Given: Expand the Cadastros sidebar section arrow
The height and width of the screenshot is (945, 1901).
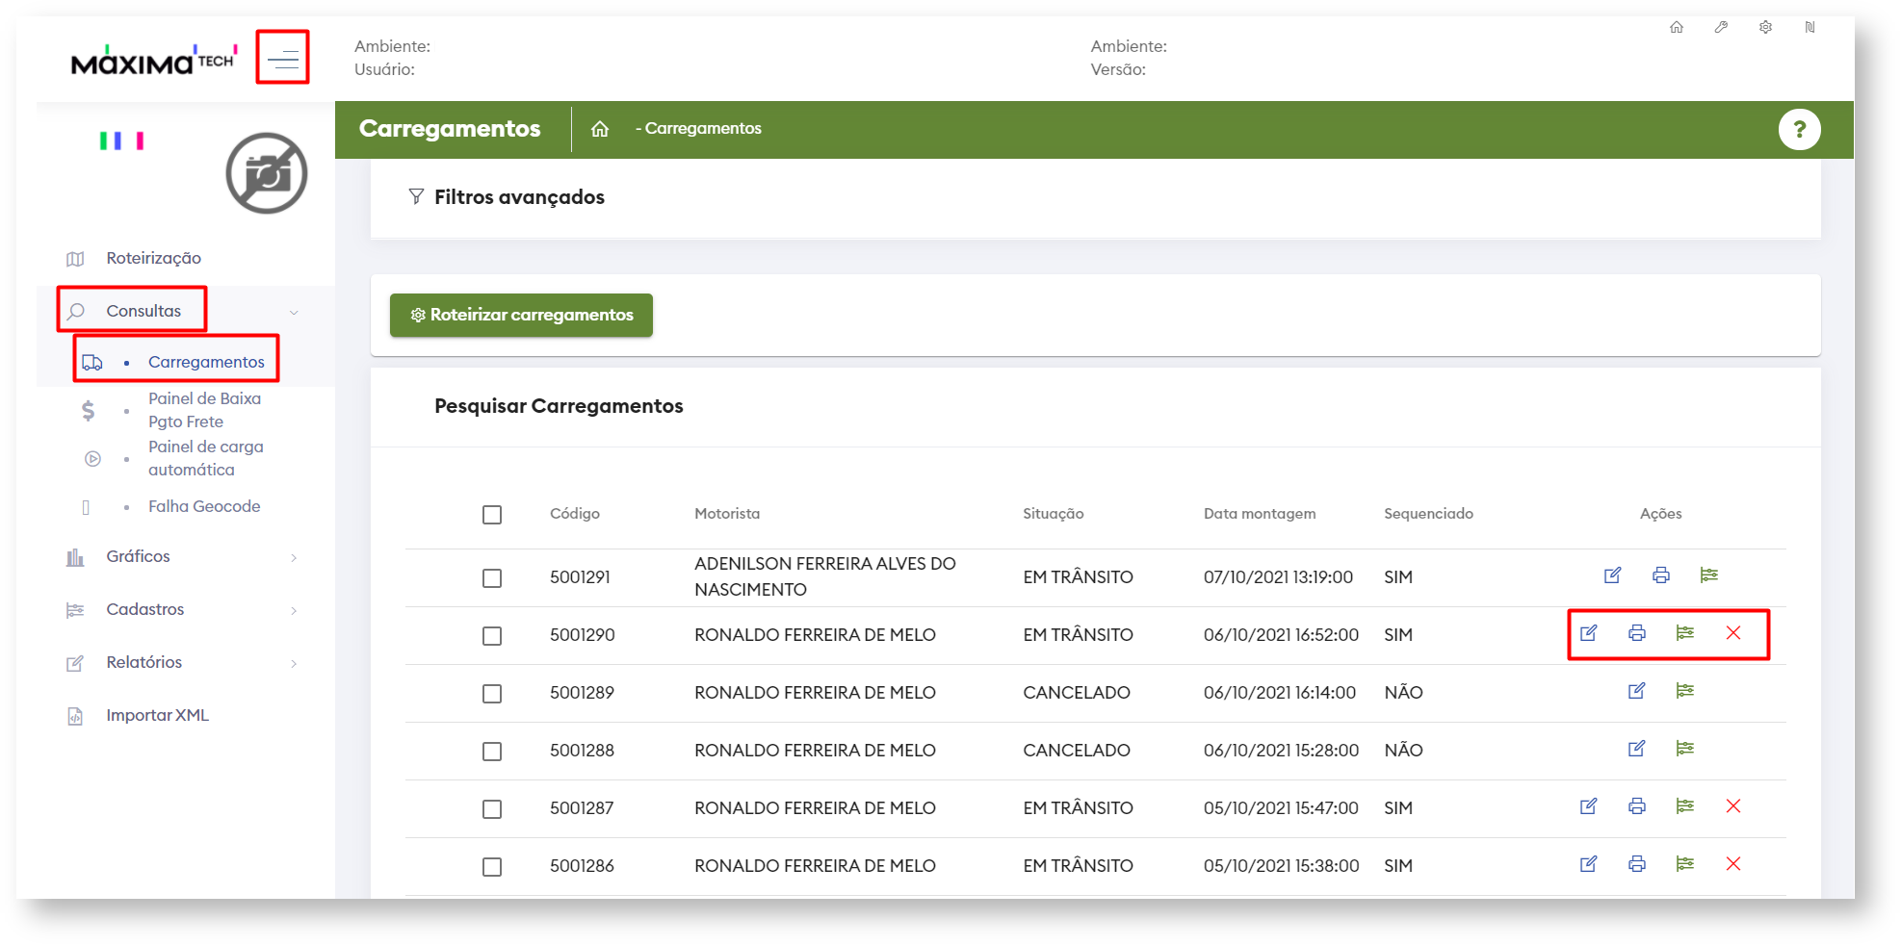Looking at the screenshot, I should pos(294,610).
